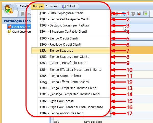Viewport: 153px width, 123px height.
Task: Open the Tabelle menu
Action: (25, 6)
